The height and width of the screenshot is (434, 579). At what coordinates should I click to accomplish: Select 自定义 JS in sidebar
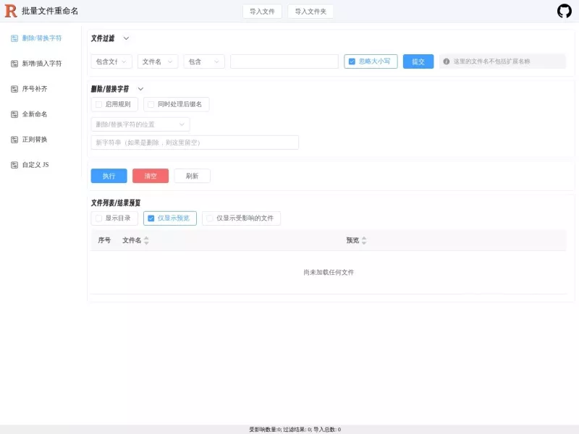(x=35, y=165)
